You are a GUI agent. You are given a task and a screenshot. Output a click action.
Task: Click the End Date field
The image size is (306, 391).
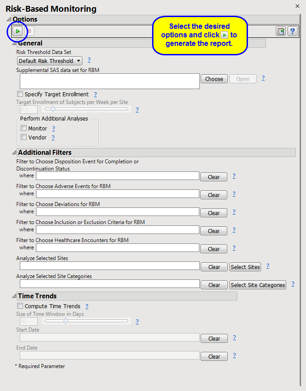pos(110,355)
